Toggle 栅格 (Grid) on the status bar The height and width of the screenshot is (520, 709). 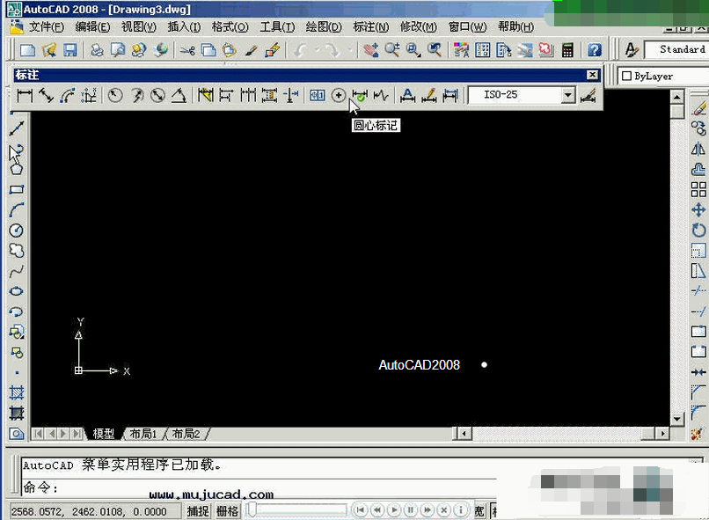pos(227,510)
